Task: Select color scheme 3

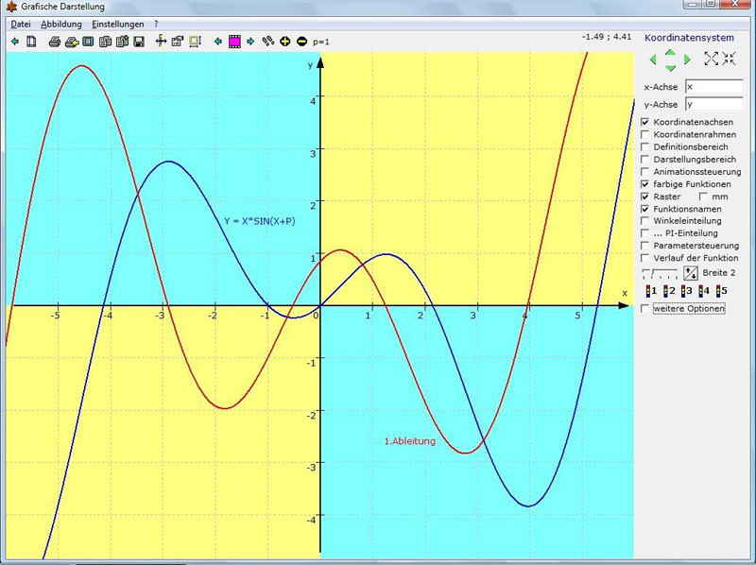Action: tap(687, 291)
